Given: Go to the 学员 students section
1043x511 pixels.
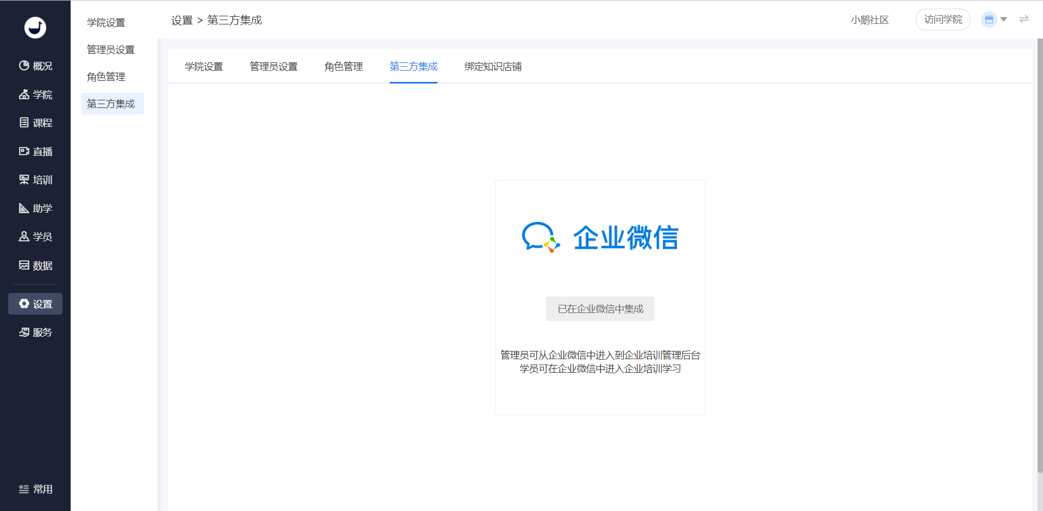Looking at the screenshot, I should point(35,237).
